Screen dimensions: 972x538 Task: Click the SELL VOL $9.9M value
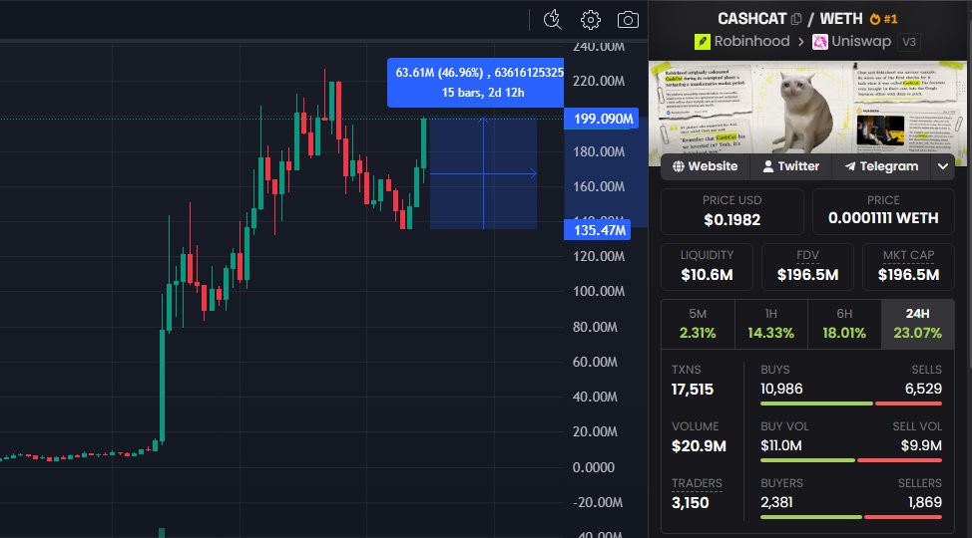[921, 445]
